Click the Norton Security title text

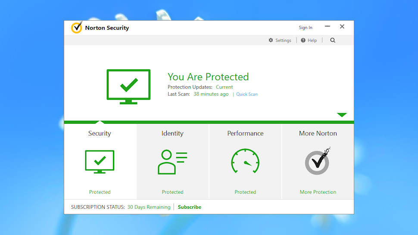(107, 28)
